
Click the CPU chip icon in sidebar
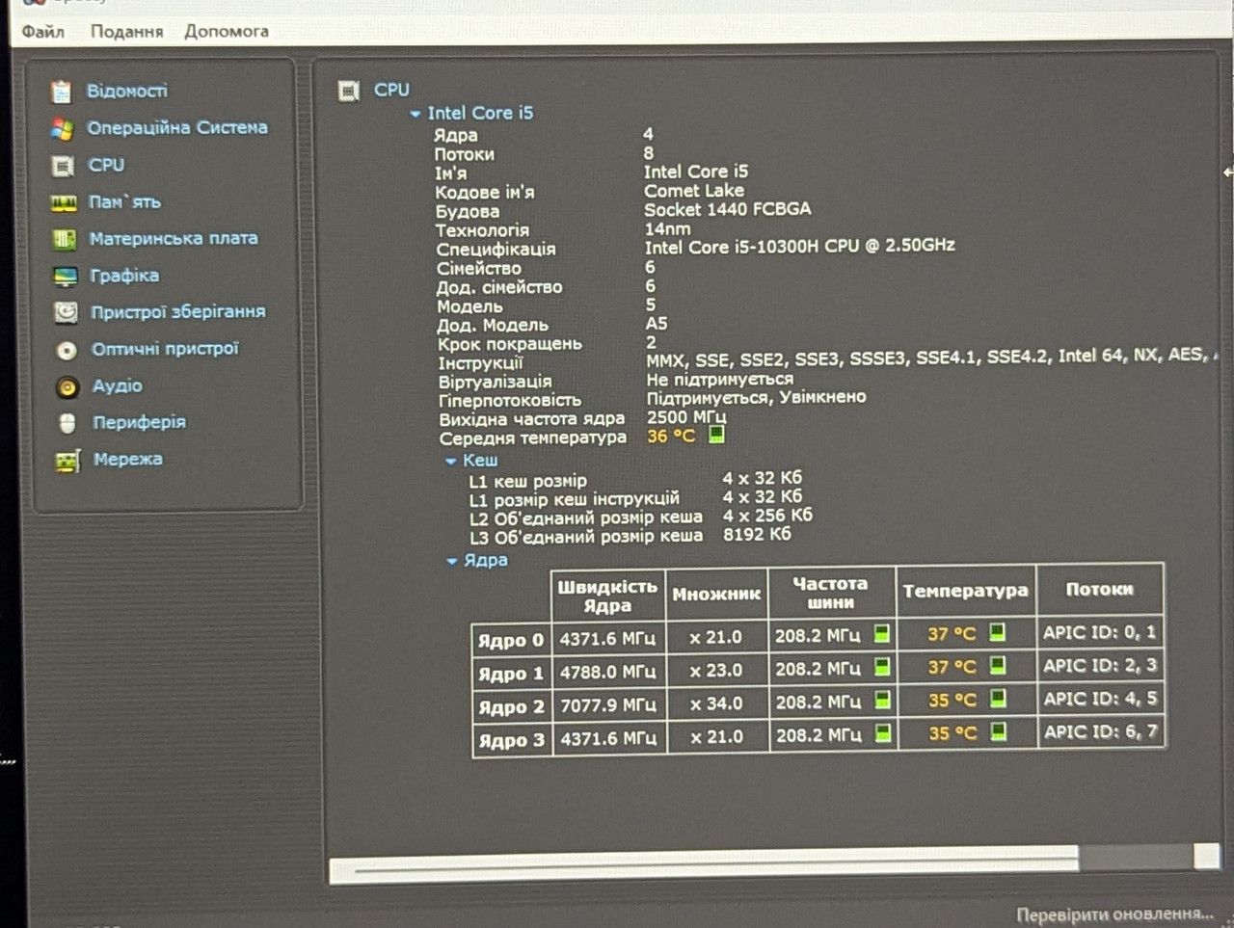pos(63,166)
